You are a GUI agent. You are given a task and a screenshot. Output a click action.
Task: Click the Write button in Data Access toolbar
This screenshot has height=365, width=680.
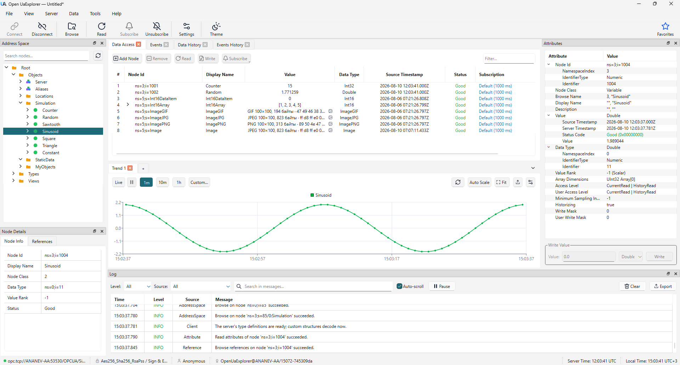coord(207,59)
